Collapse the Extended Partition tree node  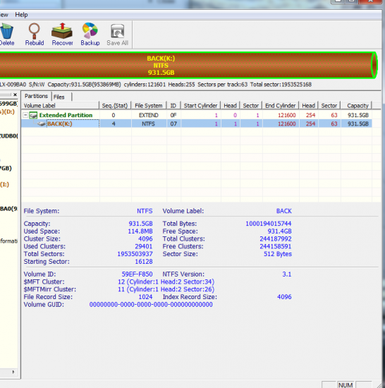point(25,115)
